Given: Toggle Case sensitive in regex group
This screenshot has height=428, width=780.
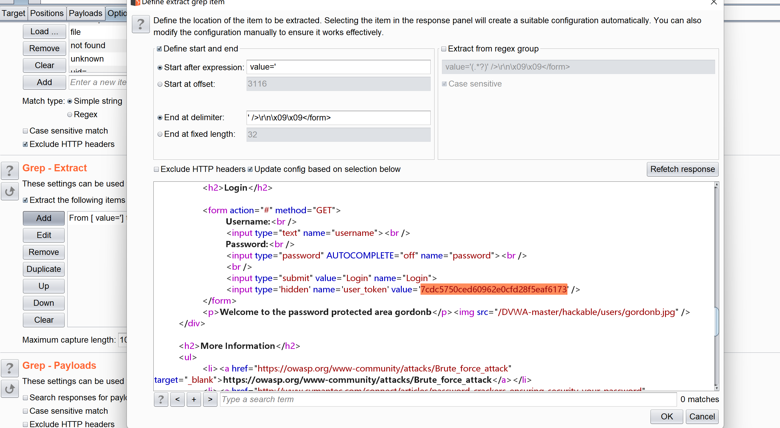Looking at the screenshot, I should click(x=444, y=84).
